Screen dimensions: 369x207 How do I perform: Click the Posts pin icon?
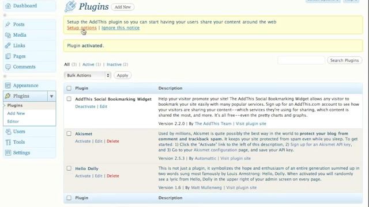pyautogui.click(x=7, y=24)
